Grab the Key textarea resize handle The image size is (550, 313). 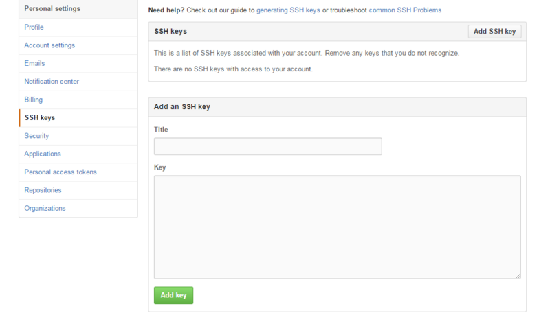518,275
